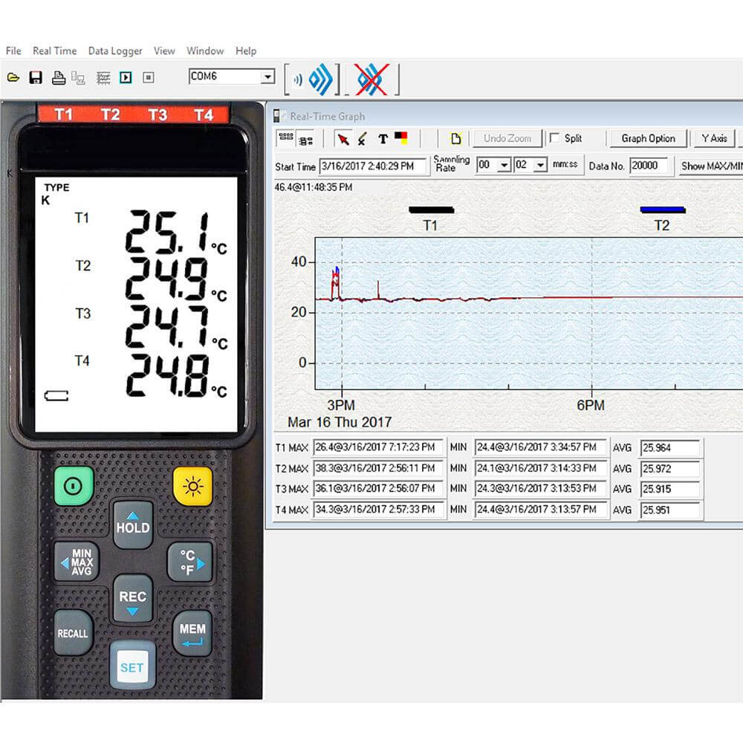The width and height of the screenshot is (743, 743).
Task: Click the save floppy disk icon
Action: coord(35,77)
